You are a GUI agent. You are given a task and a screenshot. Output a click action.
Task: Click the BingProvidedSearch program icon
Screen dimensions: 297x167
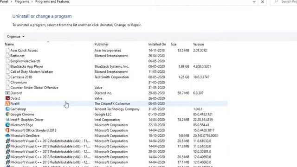7,61
